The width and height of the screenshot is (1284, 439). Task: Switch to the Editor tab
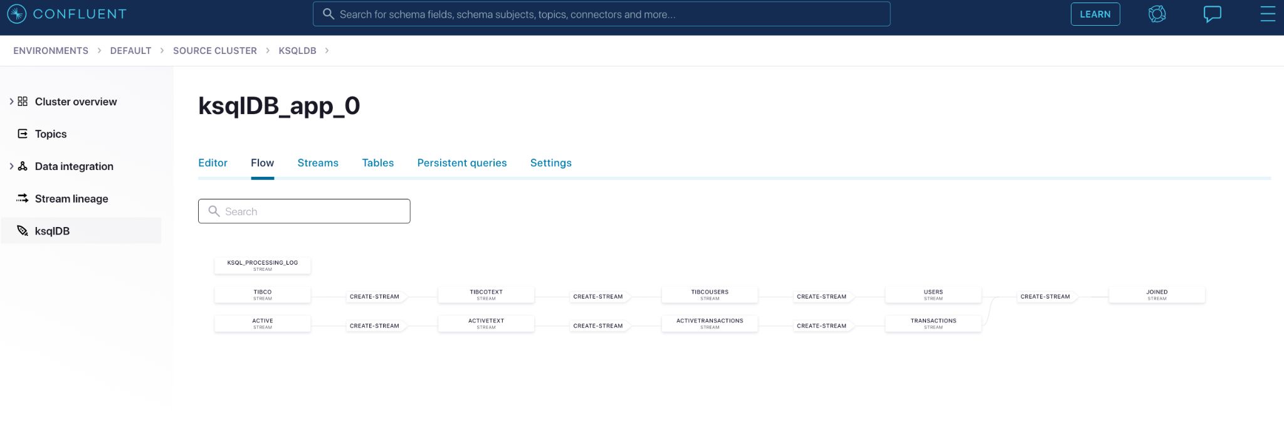click(213, 163)
